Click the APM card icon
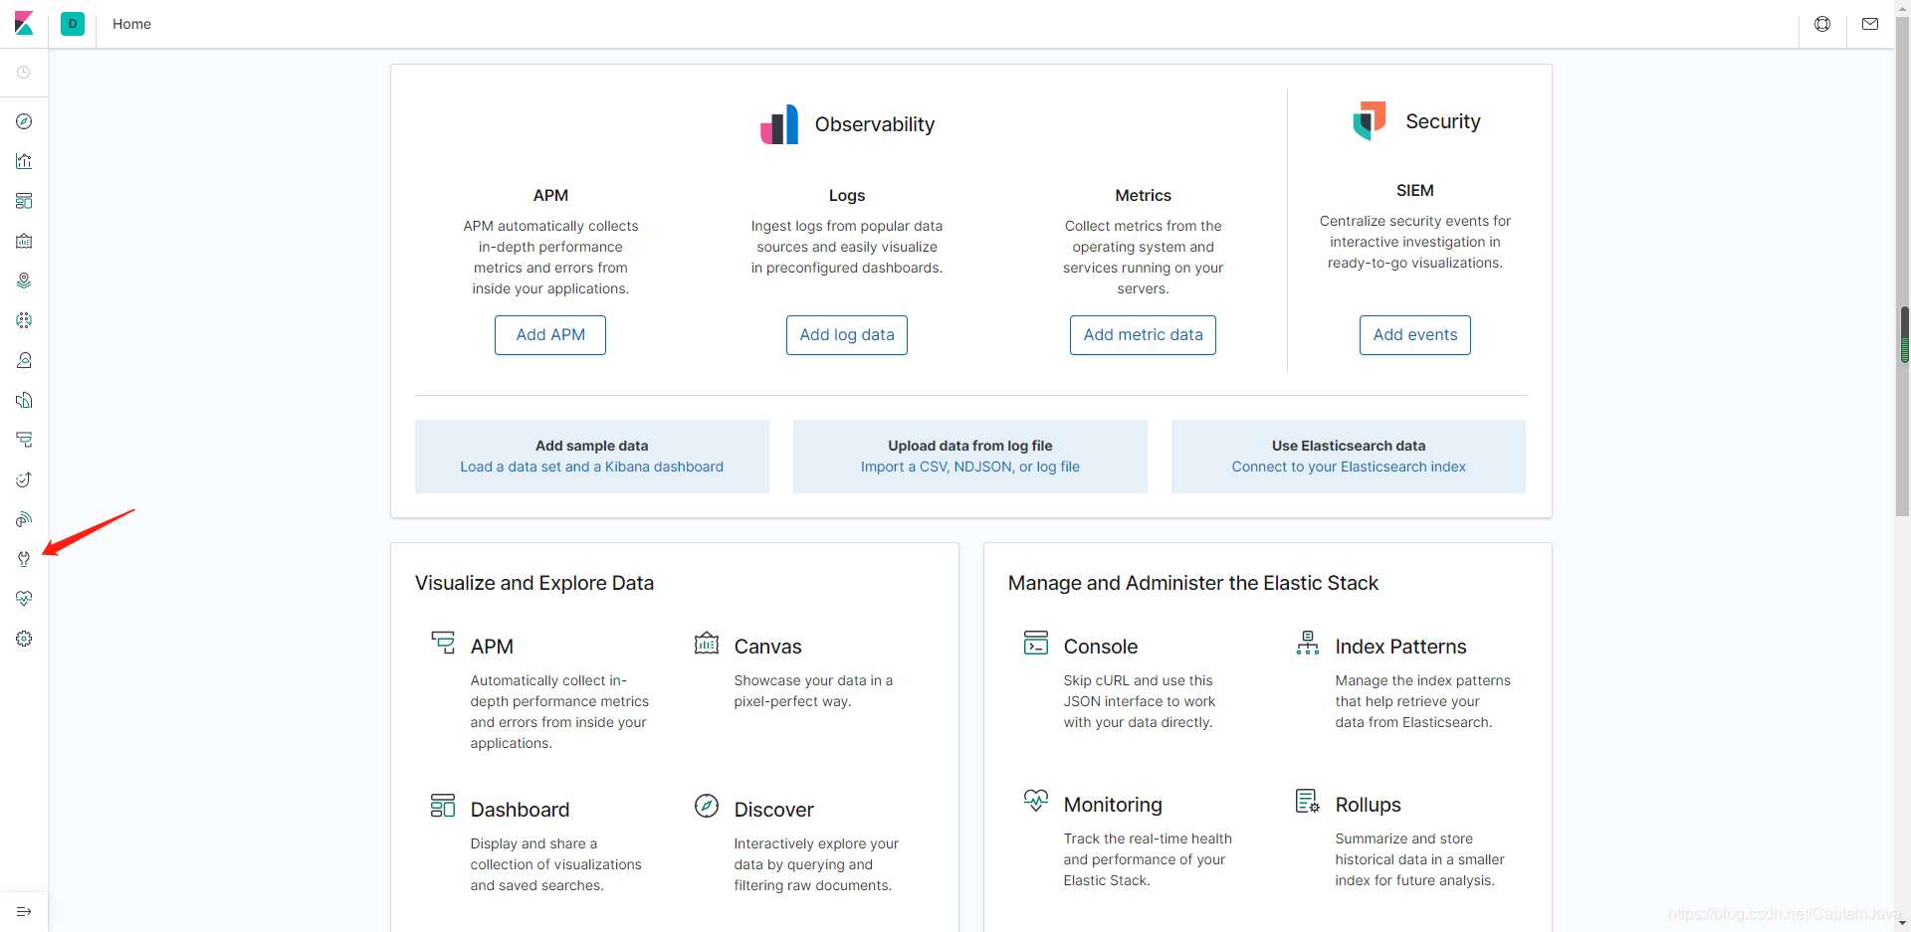This screenshot has height=932, width=1911. coord(443,643)
